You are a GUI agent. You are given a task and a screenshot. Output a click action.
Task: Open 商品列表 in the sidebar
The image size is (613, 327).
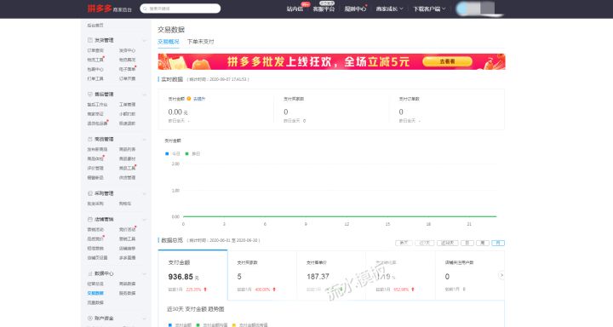point(127,149)
